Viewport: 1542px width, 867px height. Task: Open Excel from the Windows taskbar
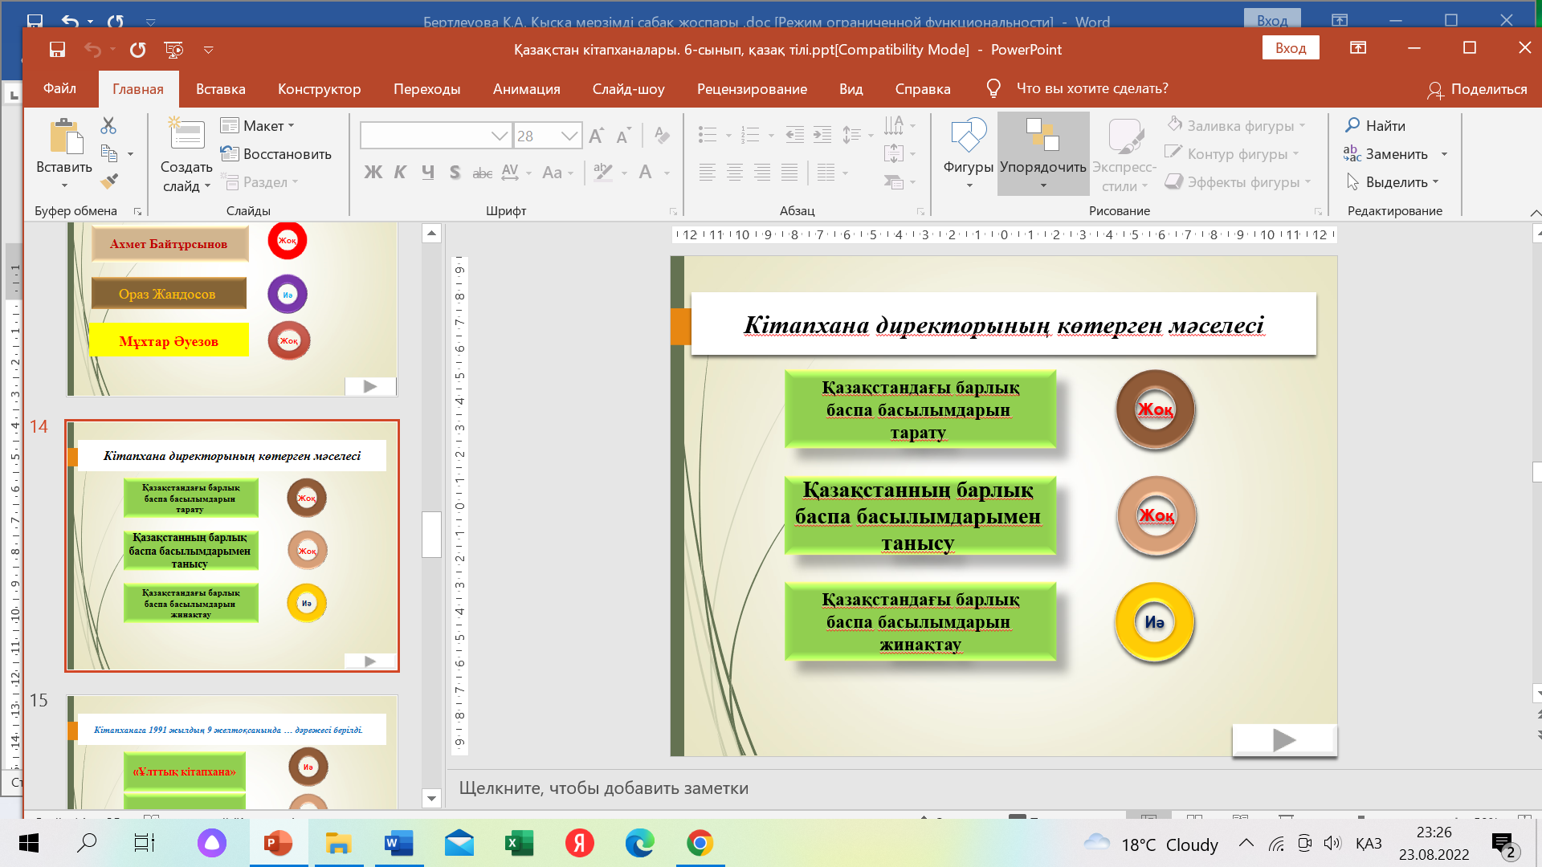(x=519, y=844)
